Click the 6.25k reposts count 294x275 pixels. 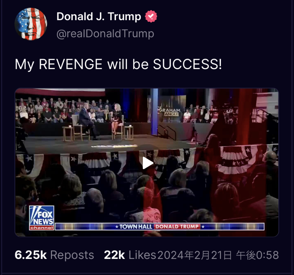click(x=31, y=255)
